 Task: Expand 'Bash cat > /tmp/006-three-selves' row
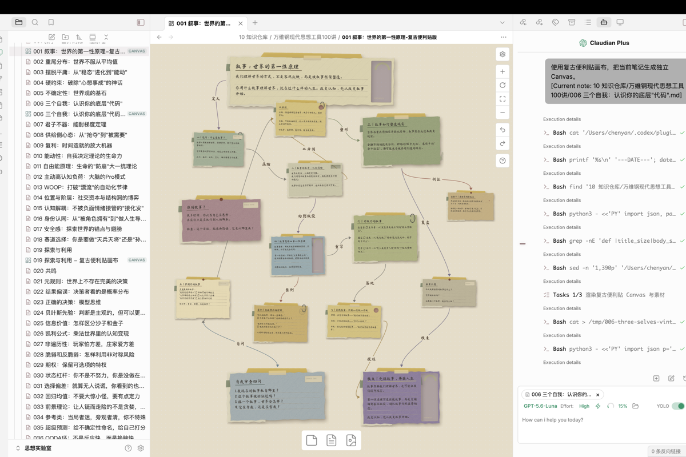[614, 322]
